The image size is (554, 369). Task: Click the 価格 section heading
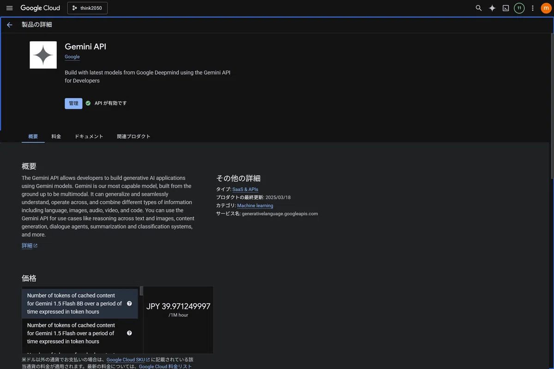(29, 279)
